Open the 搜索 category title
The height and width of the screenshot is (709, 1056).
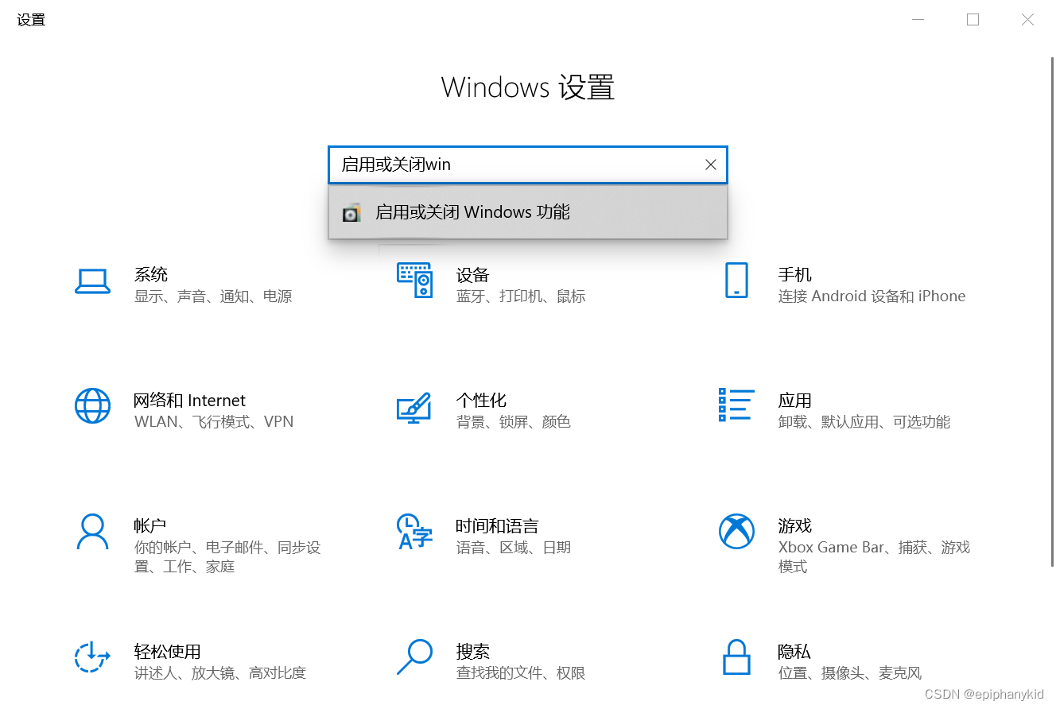click(x=472, y=651)
